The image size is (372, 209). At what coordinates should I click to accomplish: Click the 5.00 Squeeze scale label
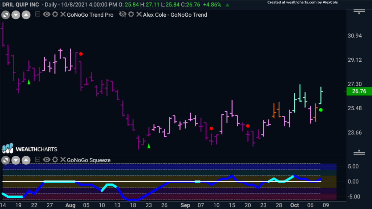click(353, 167)
